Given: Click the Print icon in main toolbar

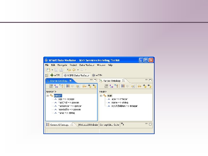Looking at the screenshot, I should (x=61, y=70).
